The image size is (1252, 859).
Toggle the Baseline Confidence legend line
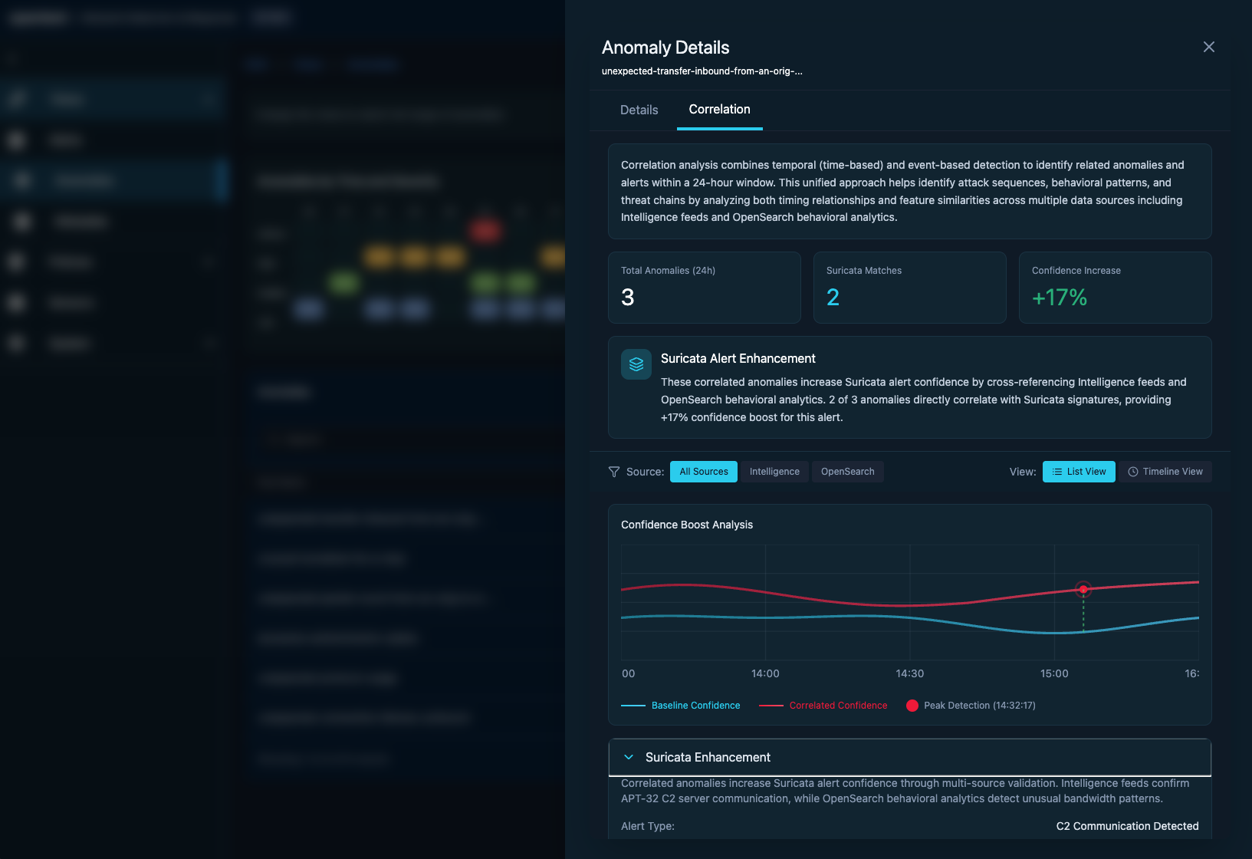pos(680,706)
